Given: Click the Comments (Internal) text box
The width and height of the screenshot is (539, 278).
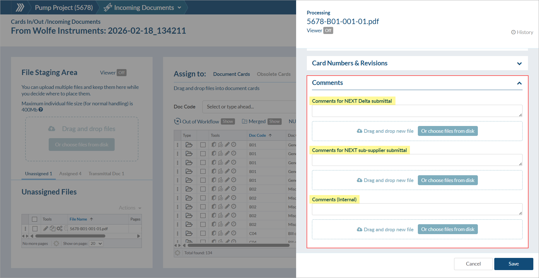Looking at the screenshot, I should coord(417,209).
